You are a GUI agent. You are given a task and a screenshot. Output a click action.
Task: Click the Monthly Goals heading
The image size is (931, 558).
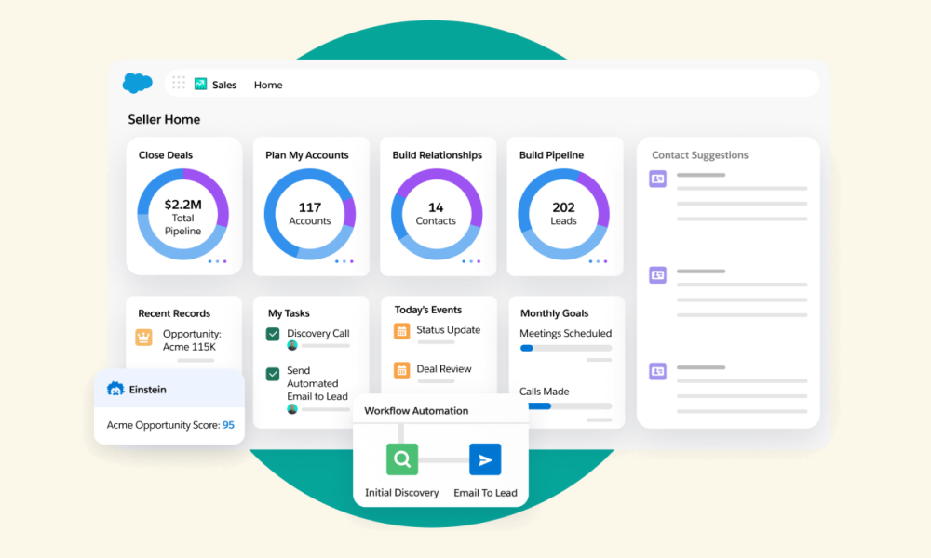coord(555,313)
